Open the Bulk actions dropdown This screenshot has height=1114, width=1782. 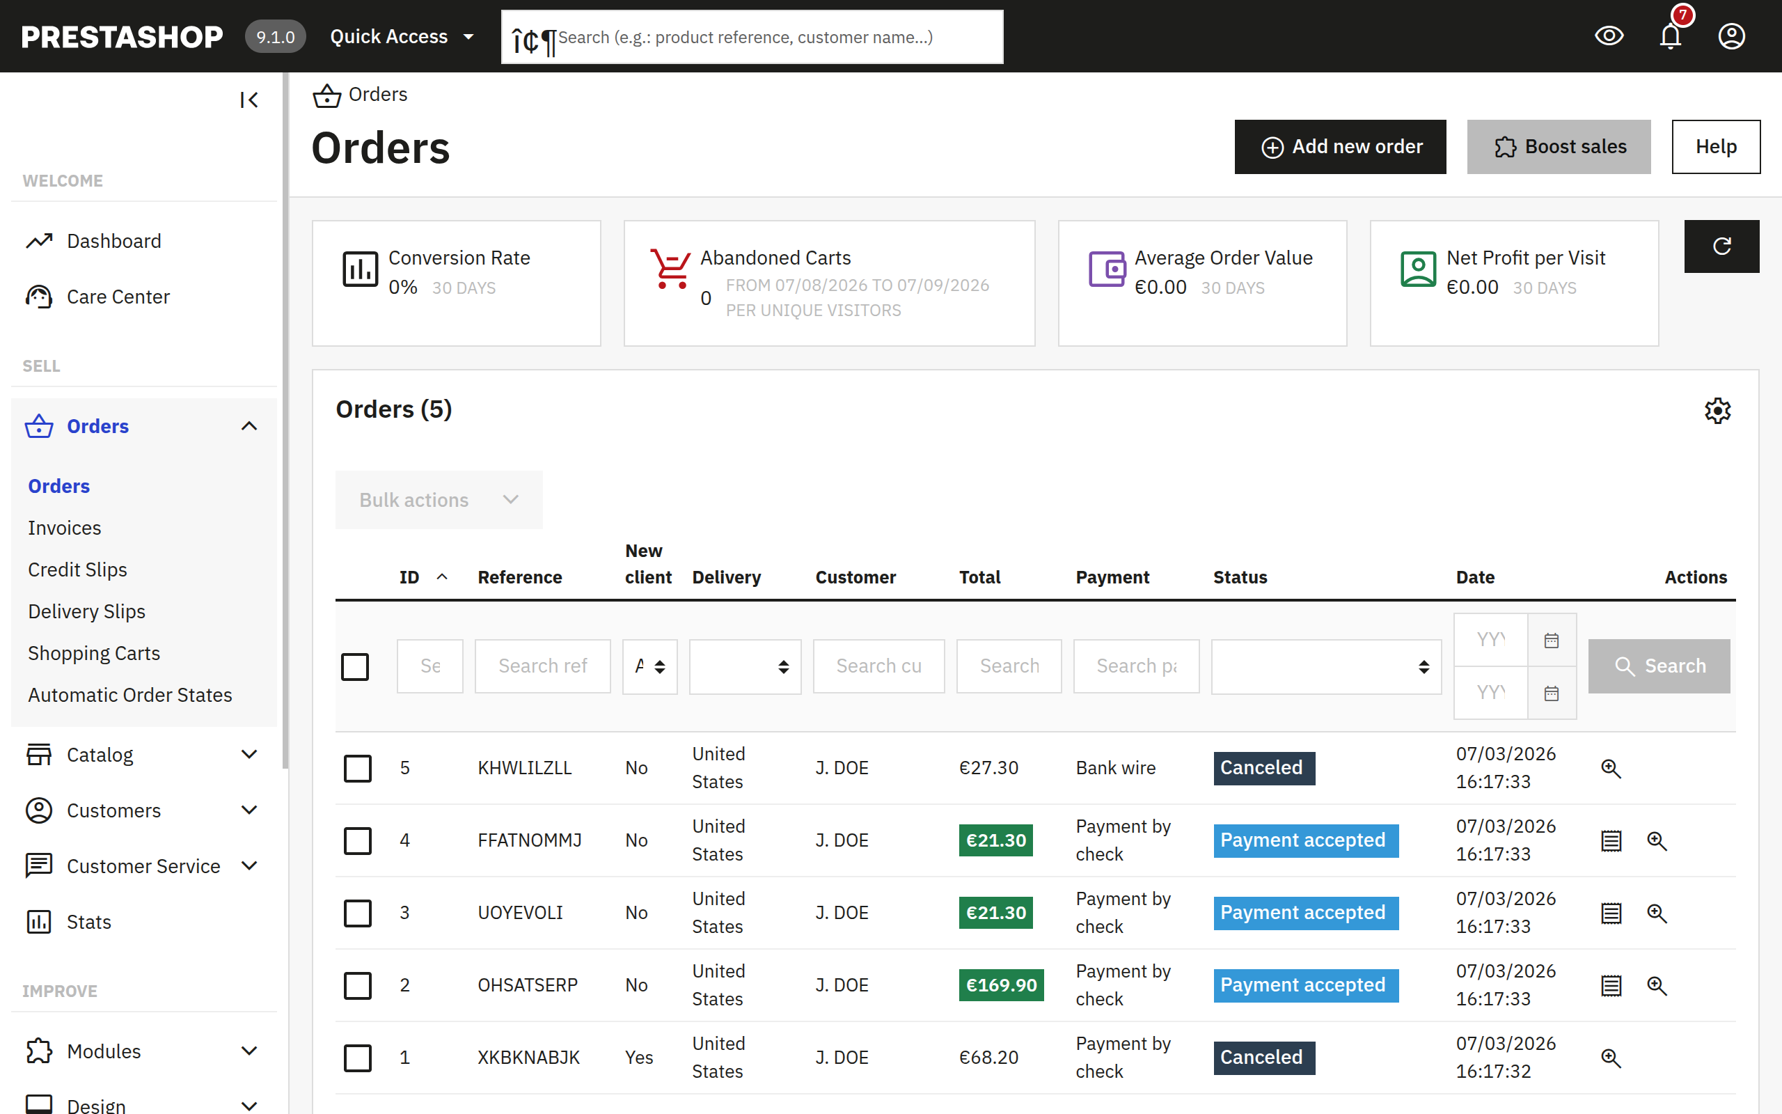439,499
